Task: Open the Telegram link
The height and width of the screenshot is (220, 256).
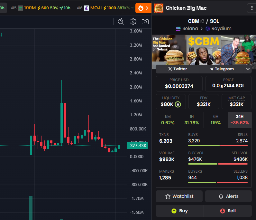Action: (222, 69)
